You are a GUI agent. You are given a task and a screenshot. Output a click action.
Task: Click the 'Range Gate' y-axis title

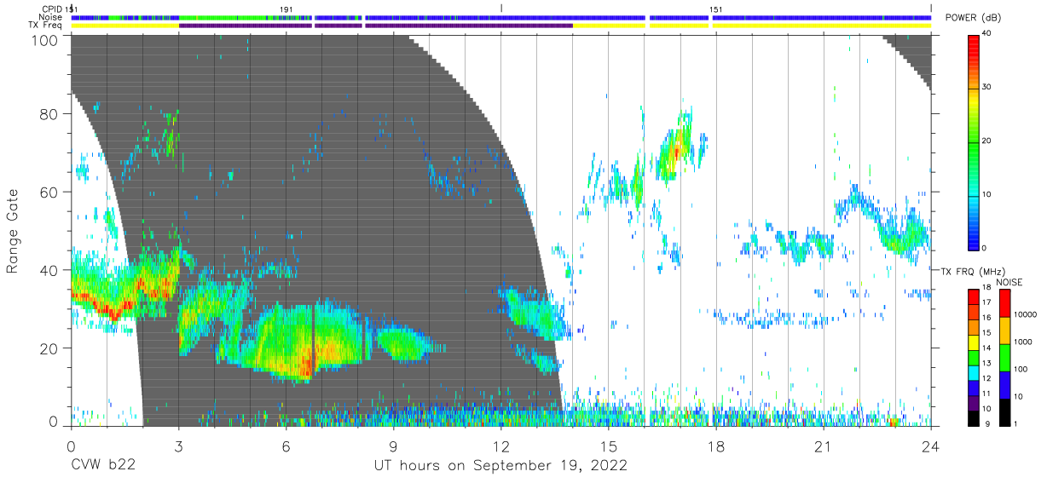[13, 231]
